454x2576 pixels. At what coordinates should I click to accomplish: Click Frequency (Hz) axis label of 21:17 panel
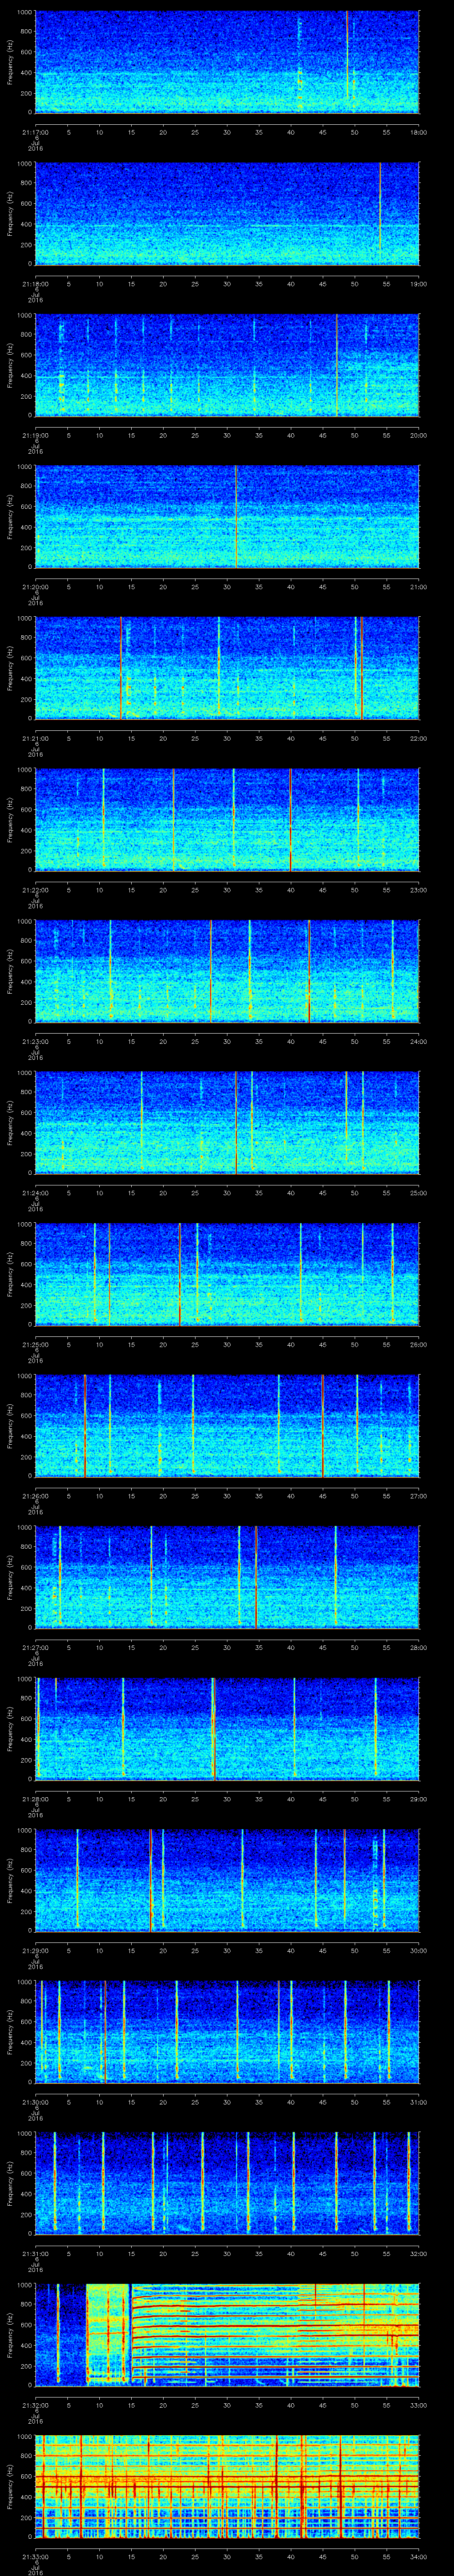(x=10, y=62)
